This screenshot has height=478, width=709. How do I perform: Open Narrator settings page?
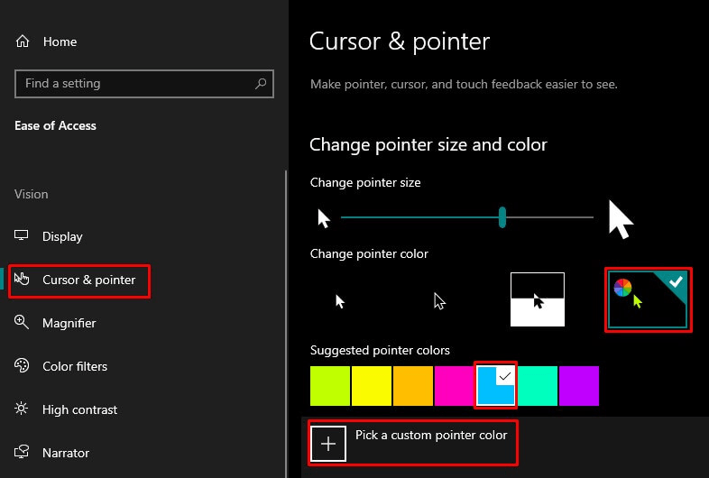coord(65,453)
